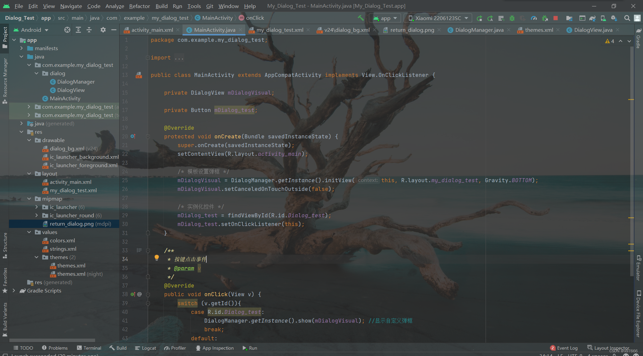Hide the Project panel with minus icon
The height and width of the screenshot is (356, 643).
(x=114, y=30)
